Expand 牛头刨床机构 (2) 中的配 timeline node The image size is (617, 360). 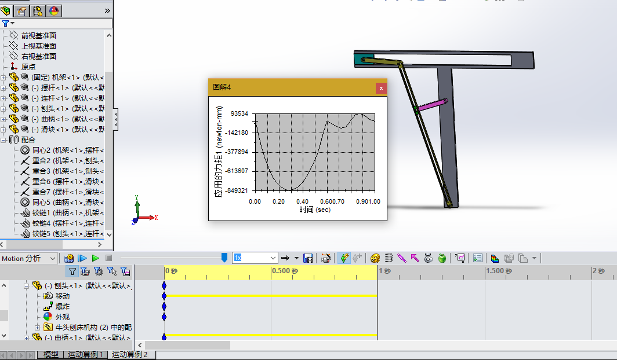tap(37, 328)
